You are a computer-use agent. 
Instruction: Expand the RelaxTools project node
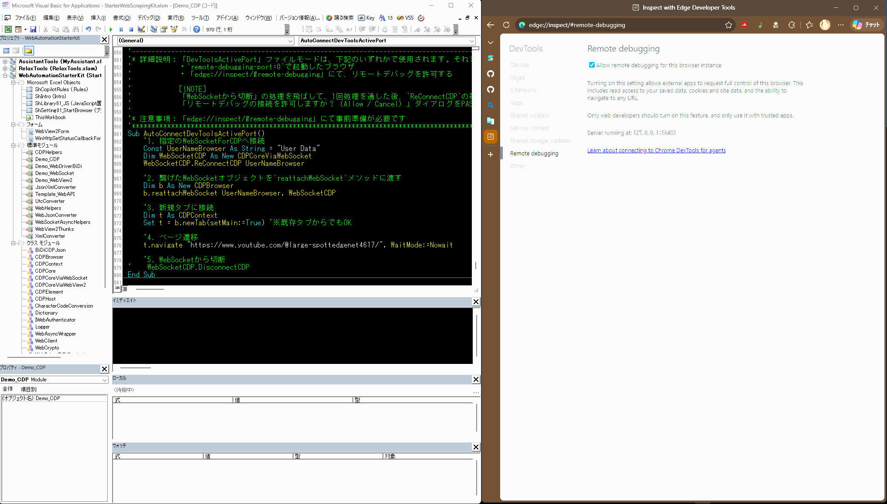tap(5, 69)
